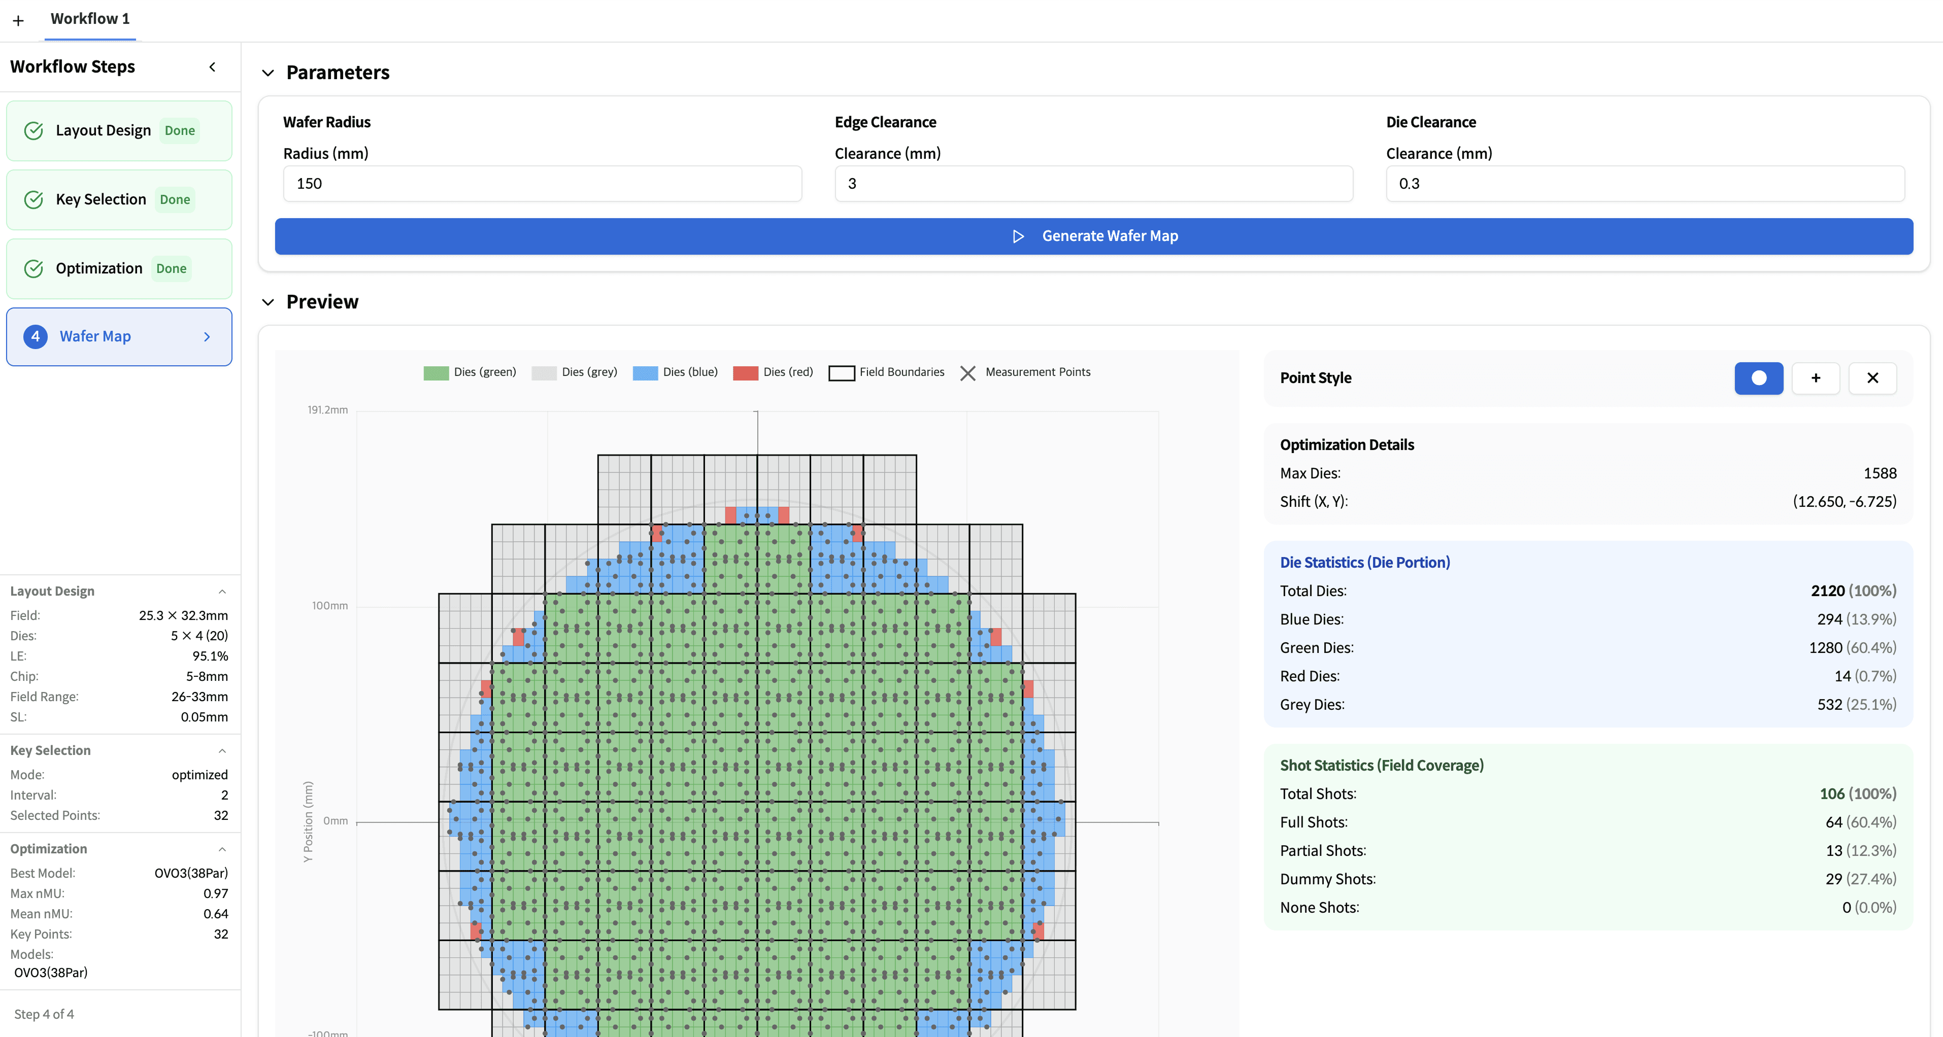1943x1037 pixels.
Task: Click the Max Dies value 1588
Action: (1880, 474)
